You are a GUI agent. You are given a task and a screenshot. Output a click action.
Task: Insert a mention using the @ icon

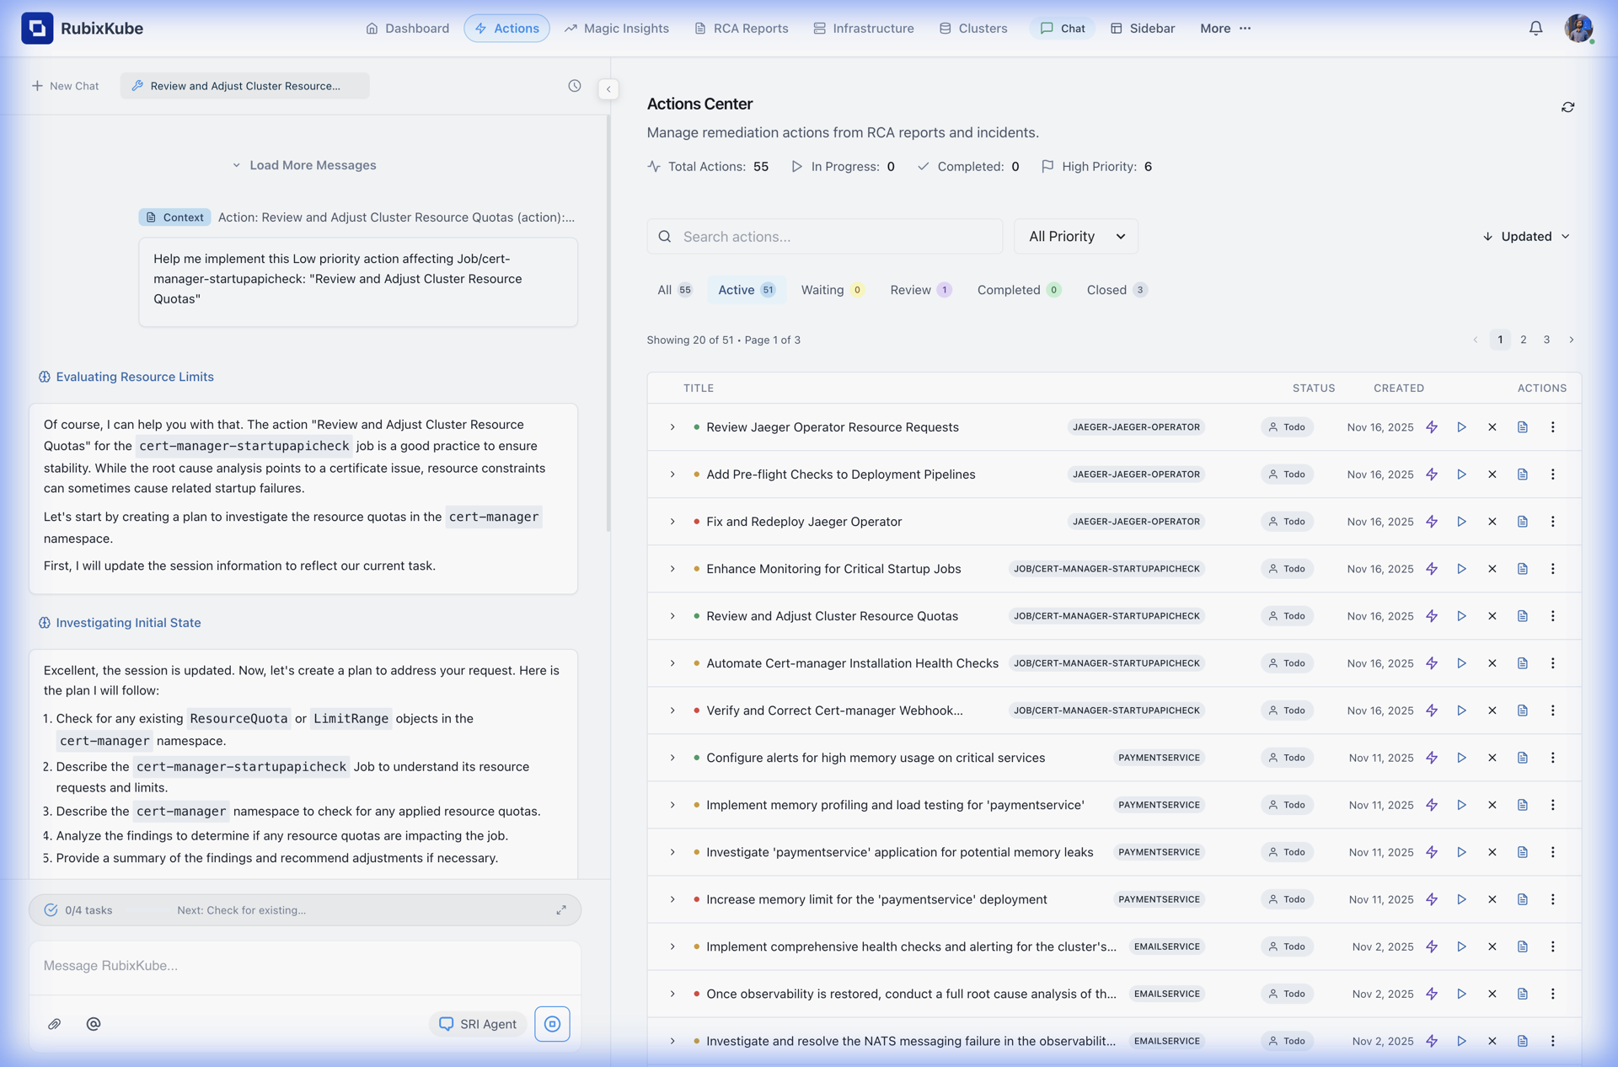(x=94, y=1024)
